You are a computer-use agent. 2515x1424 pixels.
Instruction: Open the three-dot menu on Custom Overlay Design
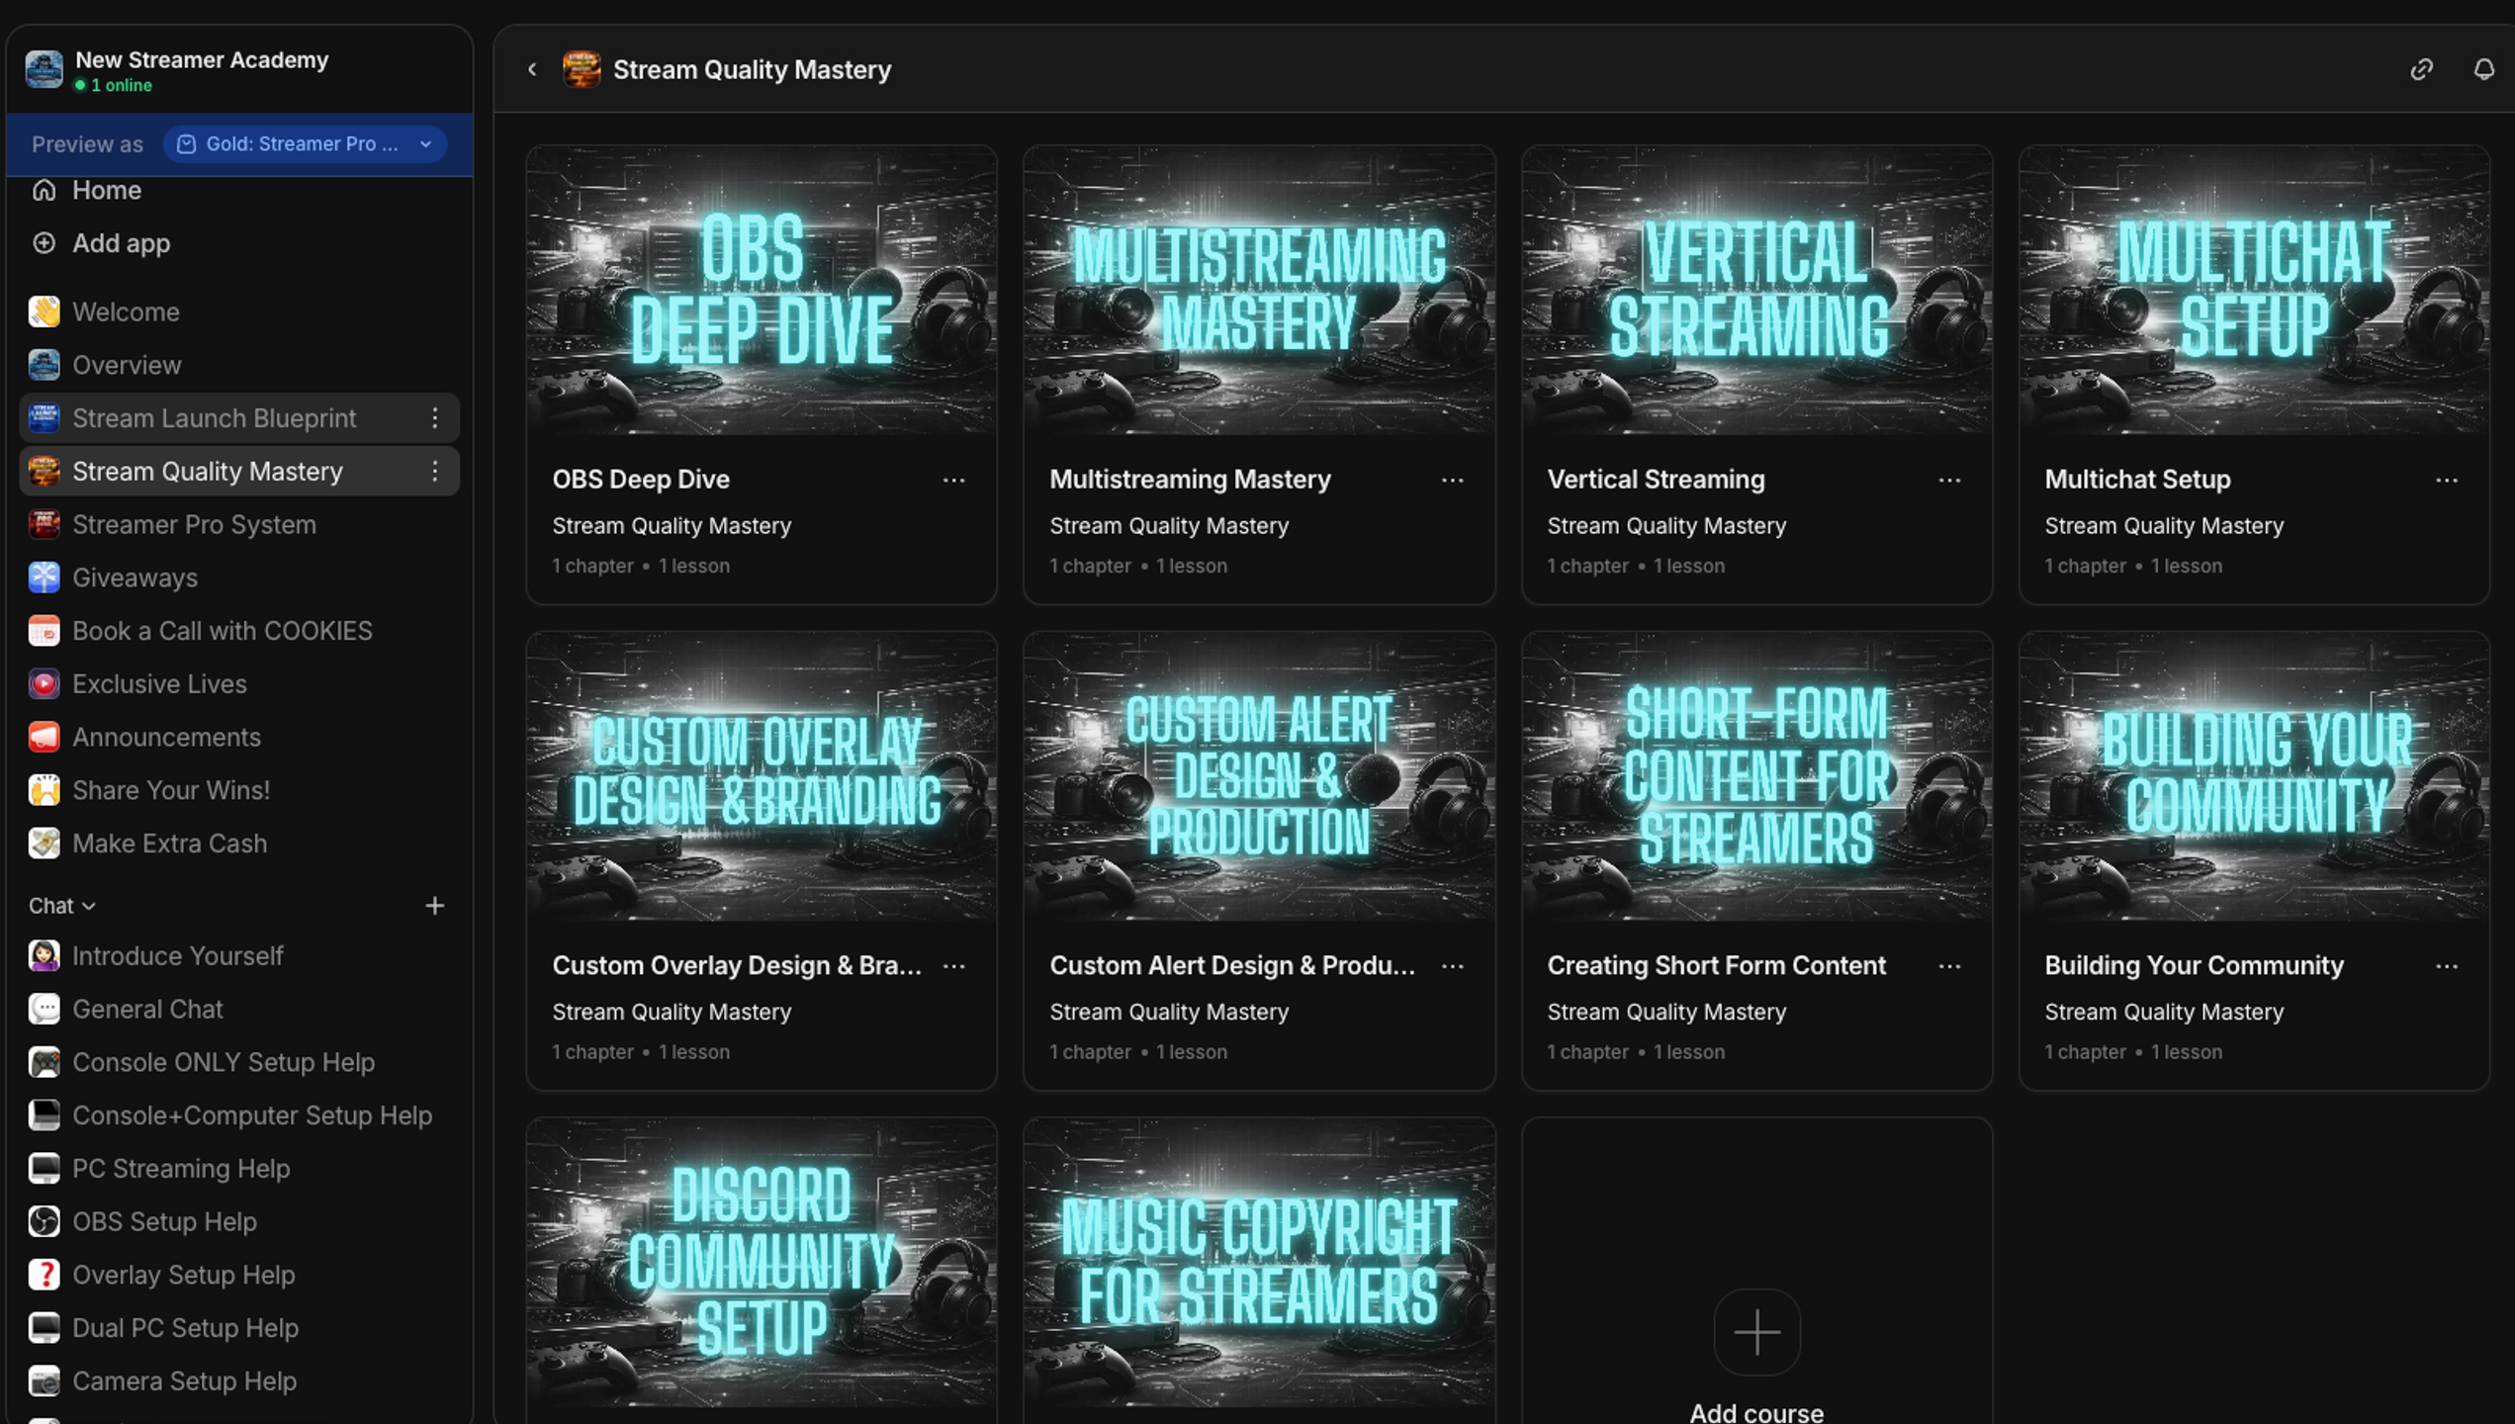click(953, 966)
